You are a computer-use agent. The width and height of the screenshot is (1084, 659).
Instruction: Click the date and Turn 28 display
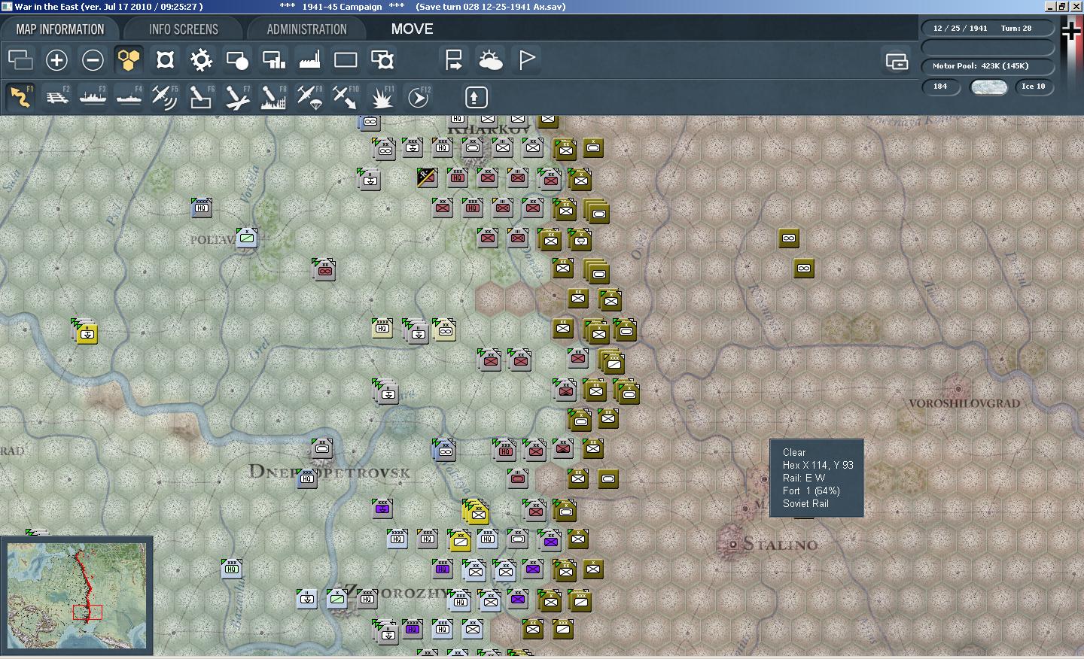[x=988, y=29]
